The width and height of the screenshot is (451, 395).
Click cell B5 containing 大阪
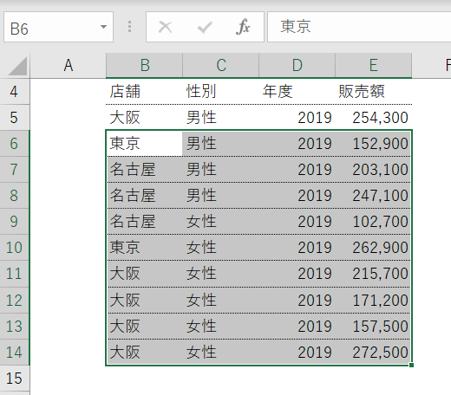144,118
